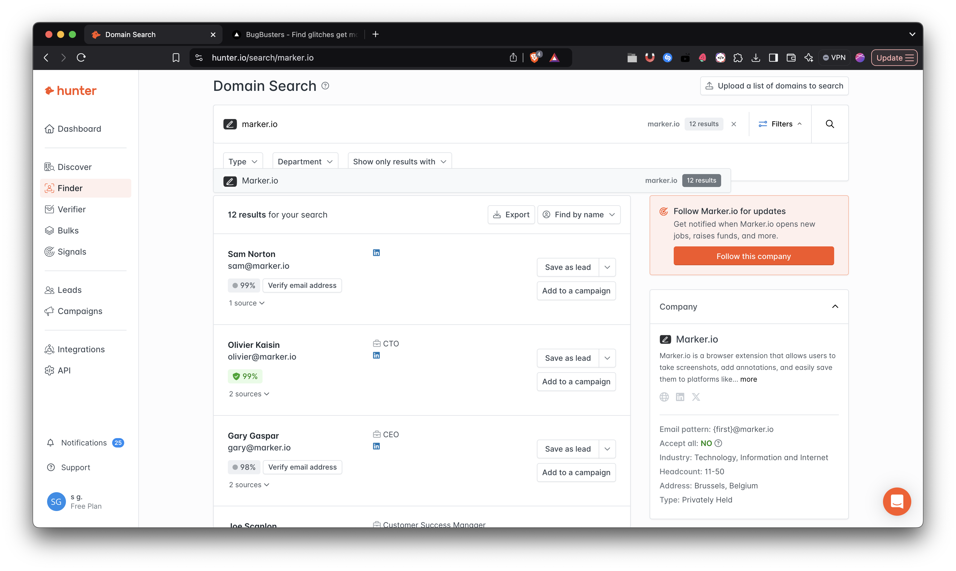
Task: Click the Follow this company button
Action: pyautogui.click(x=753, y=256)
